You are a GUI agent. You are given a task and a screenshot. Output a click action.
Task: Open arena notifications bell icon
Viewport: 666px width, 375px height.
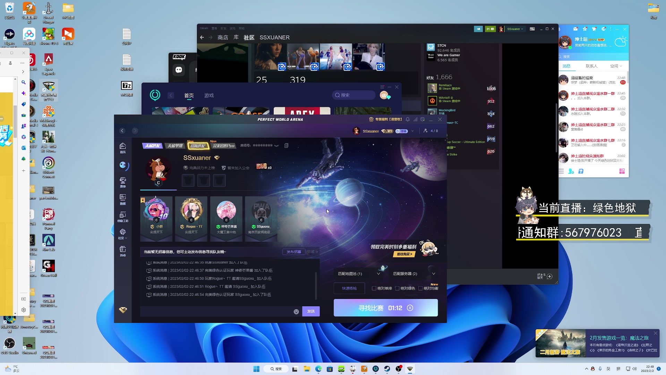tap(408, 119)
